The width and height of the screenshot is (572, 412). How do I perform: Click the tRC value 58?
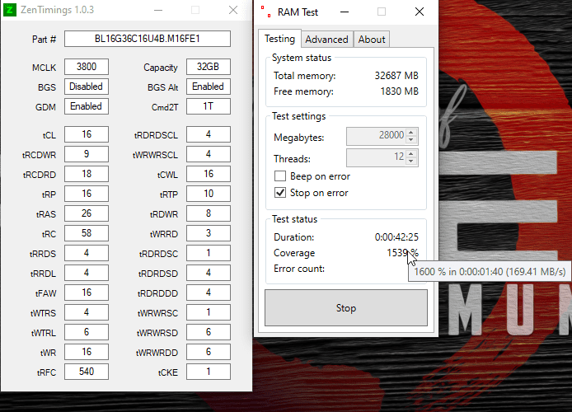(87, 233)
